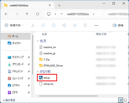This screenshot has height=103, width=129.
Task: Click the Delete trash icon
Action: (85, 25)
